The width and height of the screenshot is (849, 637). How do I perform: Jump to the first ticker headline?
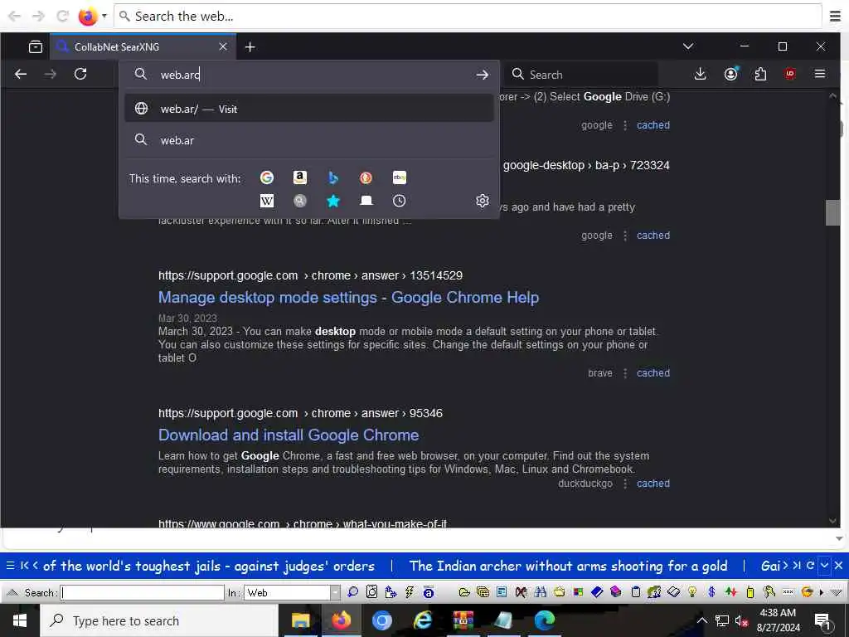tap(24, 566)
